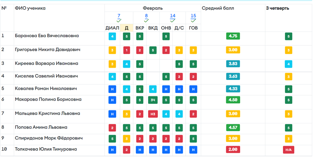316x157 pixels.
Task: Click the НЗ mark for Мальцева Кристина
Action: [153, 114]
